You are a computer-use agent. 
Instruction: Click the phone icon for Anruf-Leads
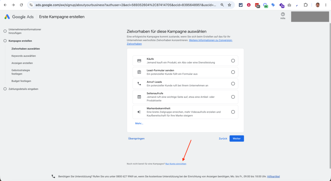click(x=139, y=84)
